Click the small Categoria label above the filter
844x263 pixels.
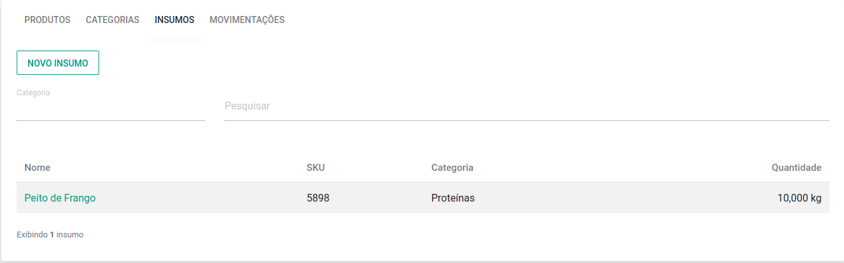point(33,93)
